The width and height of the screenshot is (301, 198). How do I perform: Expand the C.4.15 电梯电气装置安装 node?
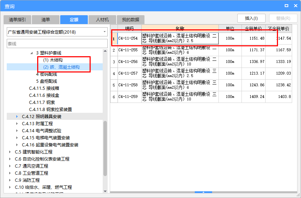(x=17, y=138)
